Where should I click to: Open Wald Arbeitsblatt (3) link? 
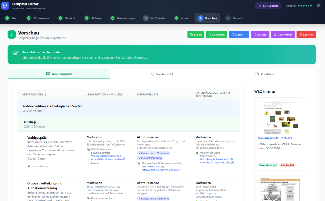pyautogui.click(x=153, y=166)
